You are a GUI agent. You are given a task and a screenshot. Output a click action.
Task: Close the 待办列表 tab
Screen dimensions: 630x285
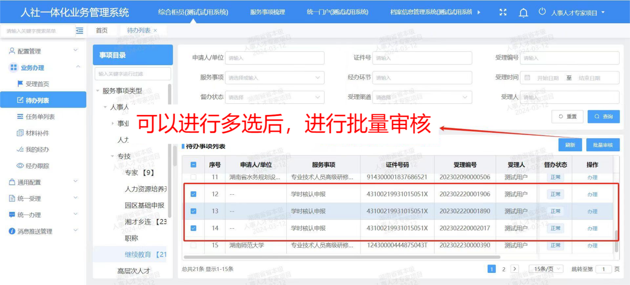point(155,31)
